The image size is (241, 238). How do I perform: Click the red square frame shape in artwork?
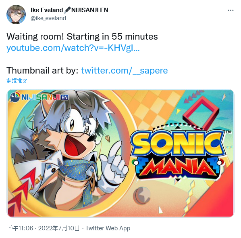(201, 113)
